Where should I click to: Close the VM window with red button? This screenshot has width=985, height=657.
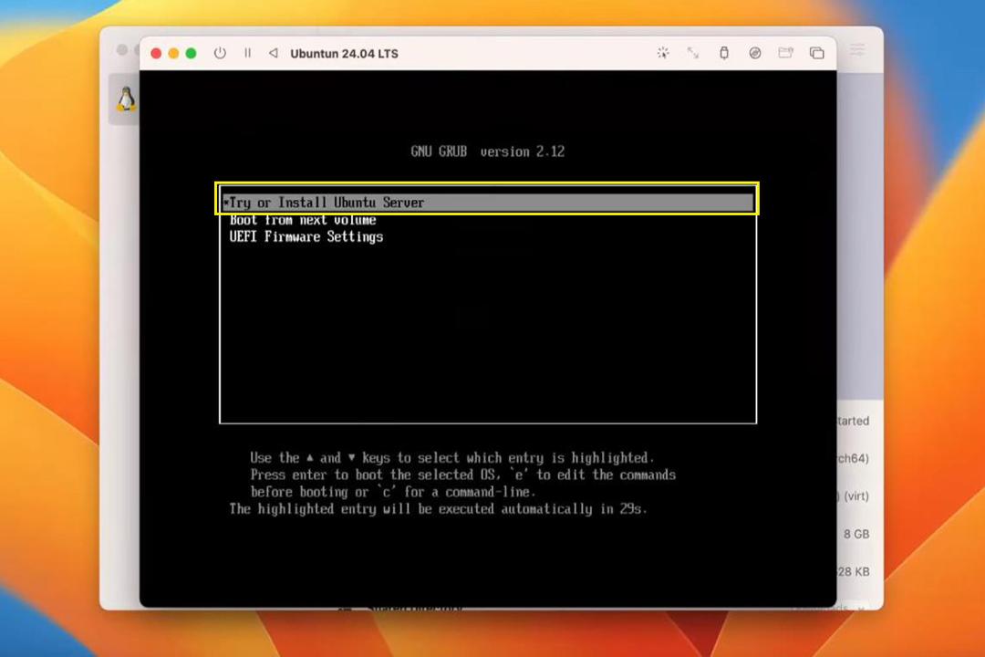(x=157, y=54)
